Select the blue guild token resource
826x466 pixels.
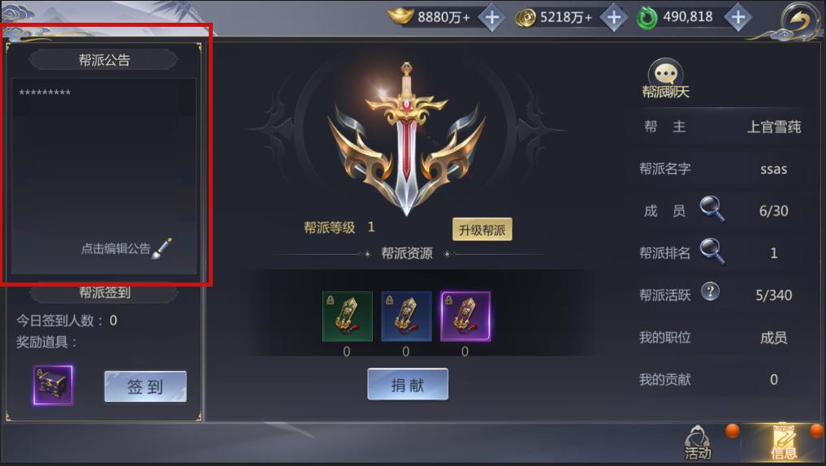[406, 317]
